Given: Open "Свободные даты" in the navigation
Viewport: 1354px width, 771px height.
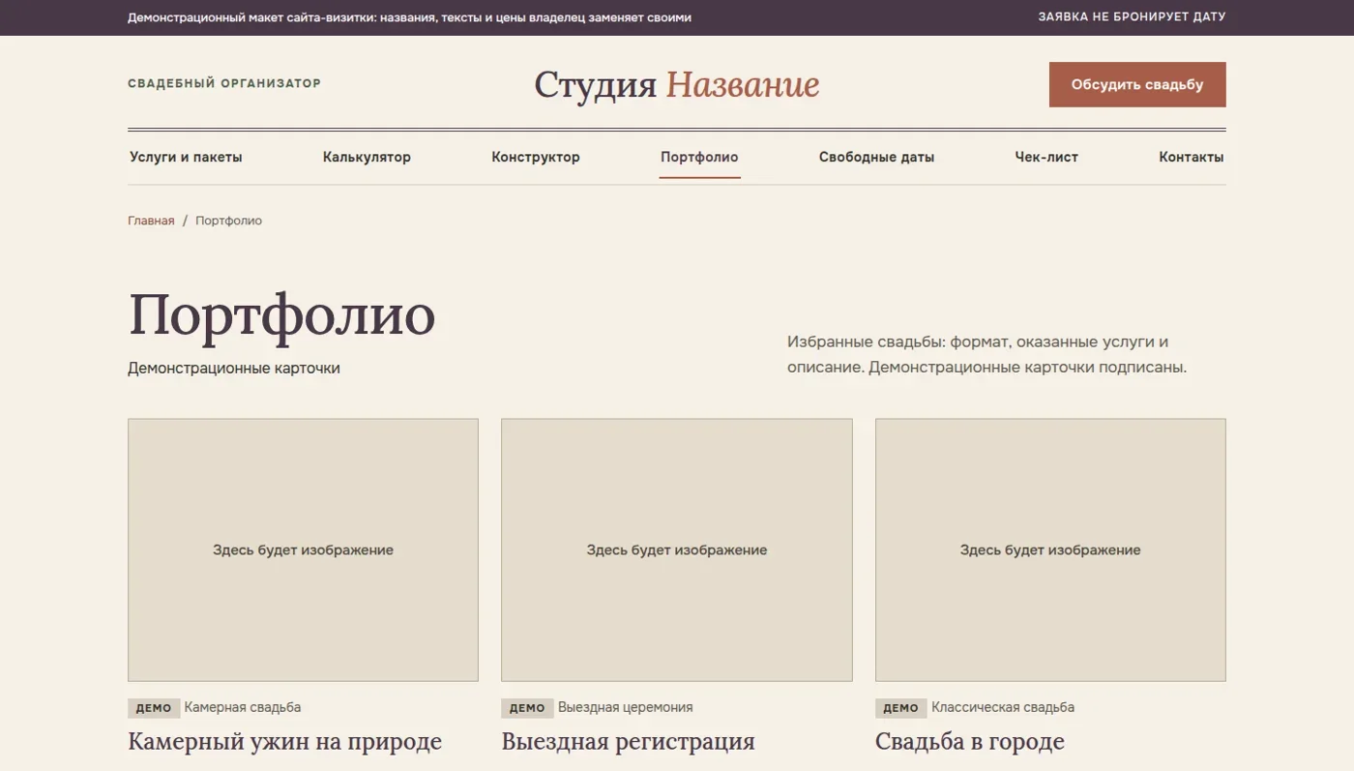Looking at the screenshot, I should coord(876,158).
